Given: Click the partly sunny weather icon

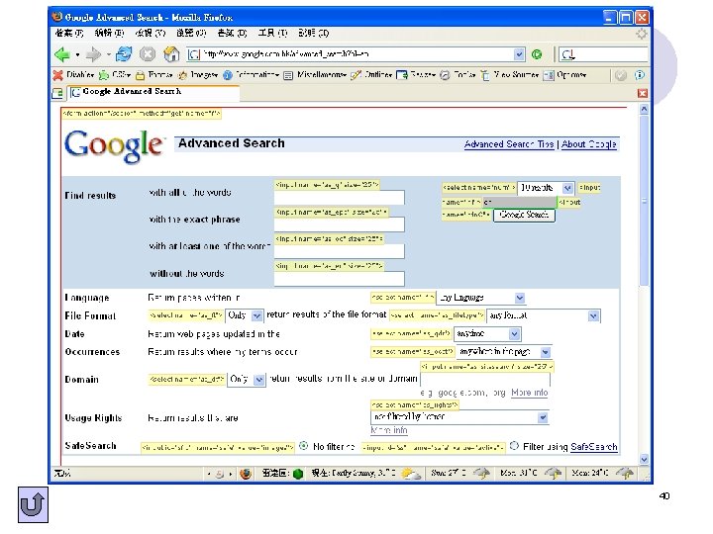Looking at the screenshot, I should pyautogui.click(x=411, y=474).
